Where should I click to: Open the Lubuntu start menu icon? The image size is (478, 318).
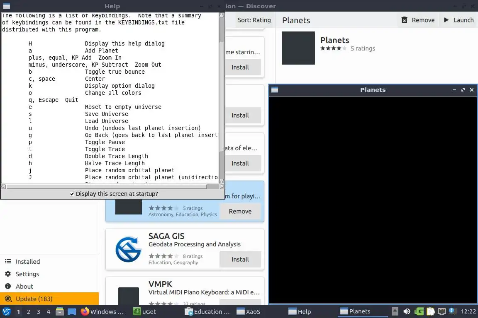pos(6,311)
